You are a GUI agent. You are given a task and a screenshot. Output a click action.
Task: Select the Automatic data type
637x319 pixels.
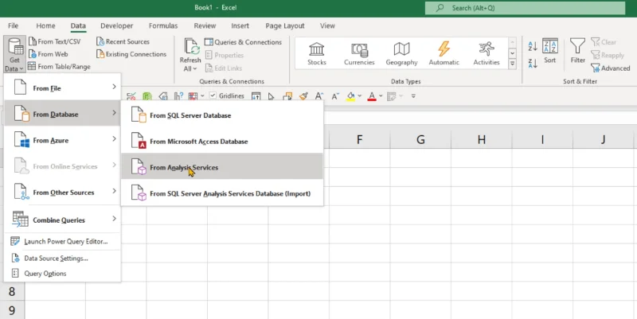tap(444, 53)
